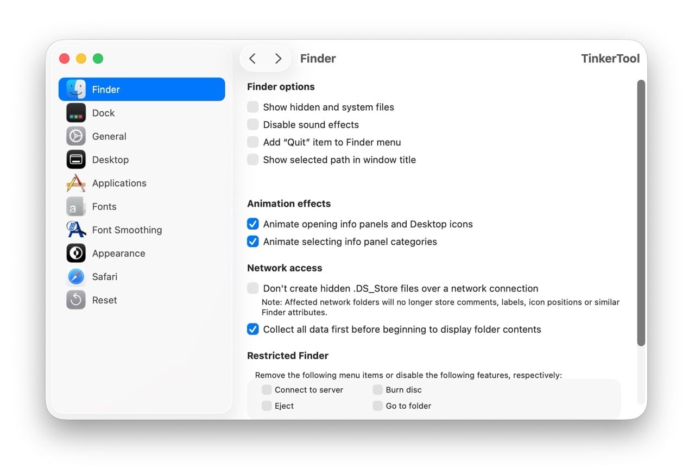Check the Burn disc restriction

click(x=377, y=389)
